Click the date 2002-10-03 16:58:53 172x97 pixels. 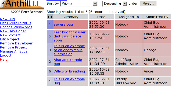tap(99, 71)
